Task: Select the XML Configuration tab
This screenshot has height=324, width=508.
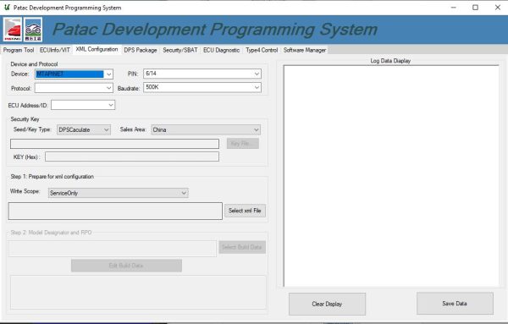Action: [x=97, y=50]
